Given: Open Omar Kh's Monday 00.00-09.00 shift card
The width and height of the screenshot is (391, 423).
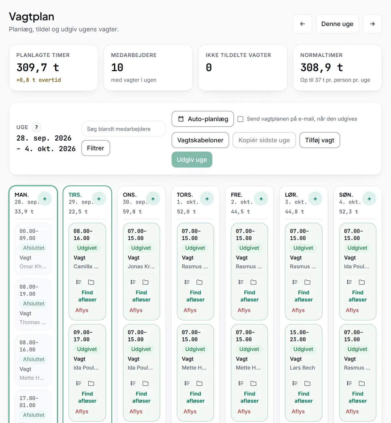Looking at the screenshot, I should click(33, 249).
